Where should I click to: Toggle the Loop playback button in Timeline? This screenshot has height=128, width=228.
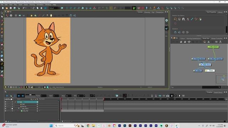[15, 96]
